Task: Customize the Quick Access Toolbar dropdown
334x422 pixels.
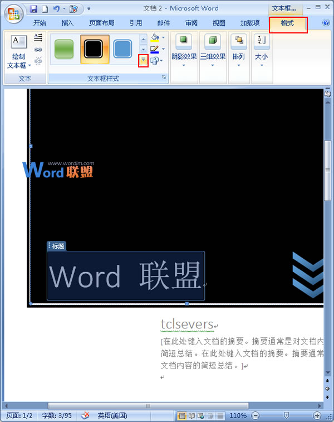Action: point(89,9)
